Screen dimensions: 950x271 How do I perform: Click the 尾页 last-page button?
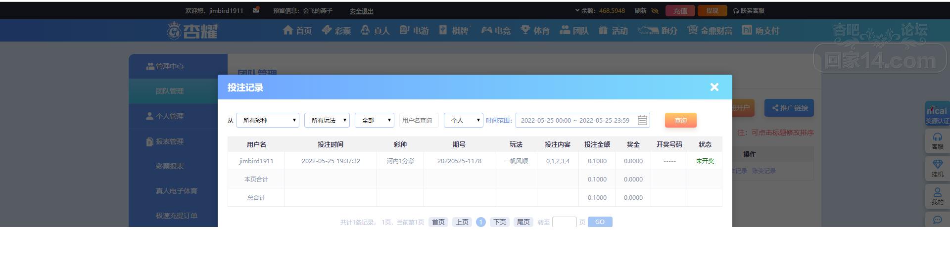pyautogui.click(x=523, y=222)
